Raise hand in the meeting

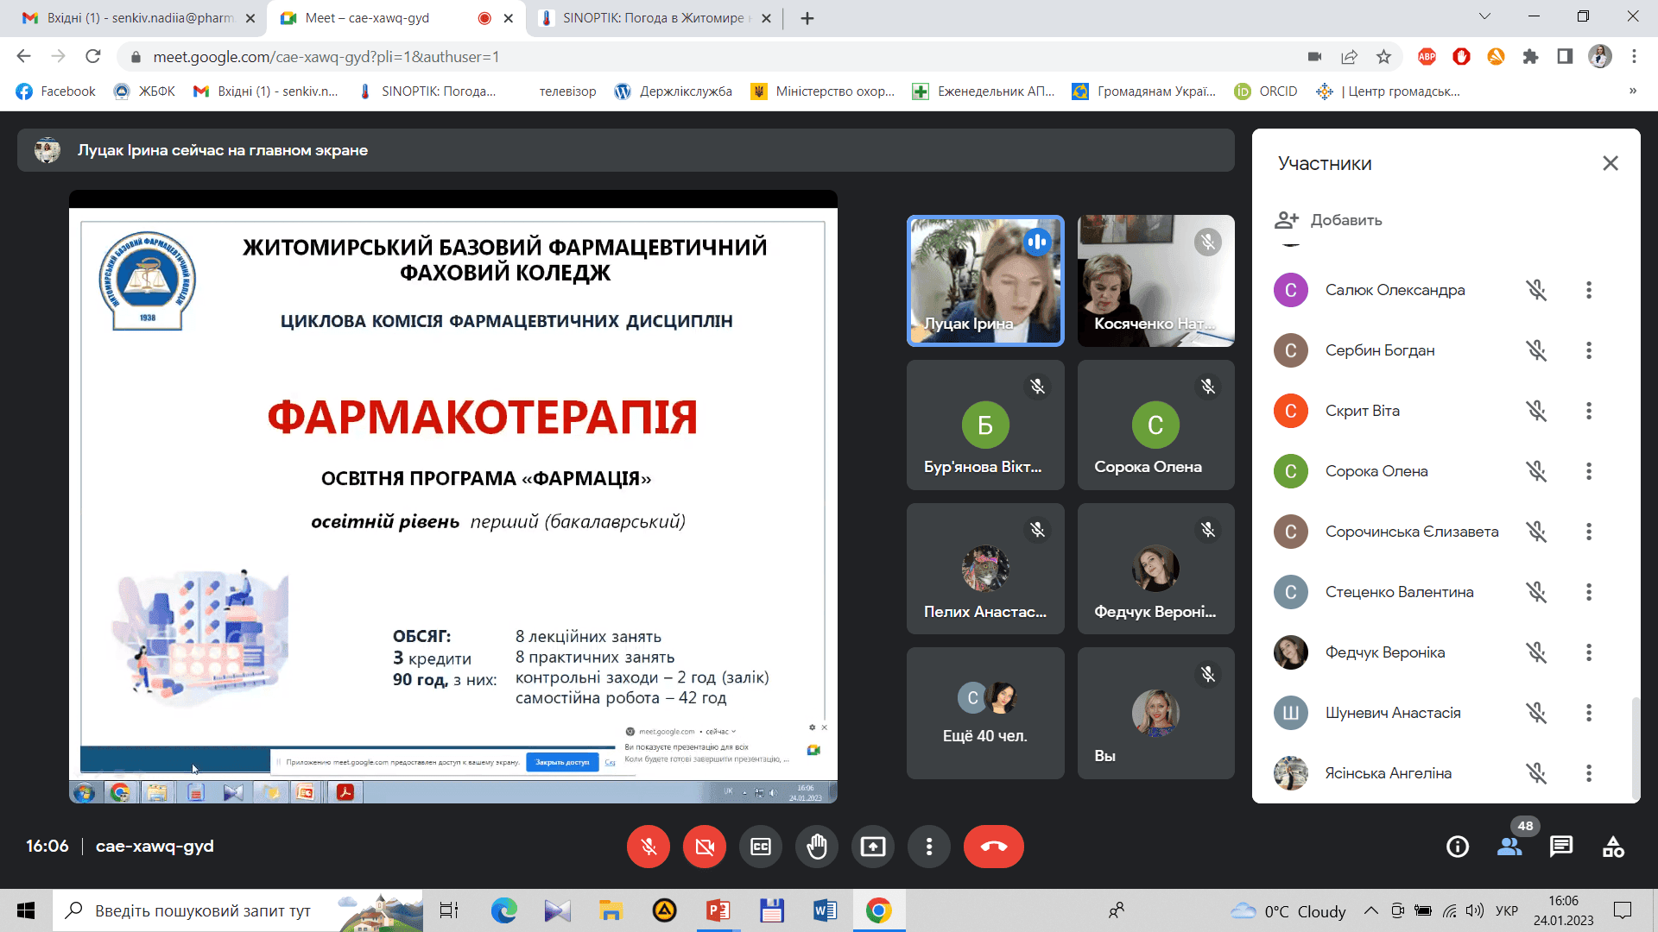[x=817, y=847]
